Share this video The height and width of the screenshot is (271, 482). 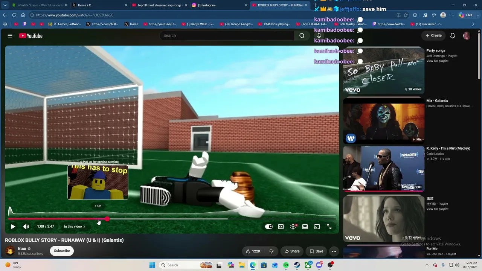click(292, 251)
